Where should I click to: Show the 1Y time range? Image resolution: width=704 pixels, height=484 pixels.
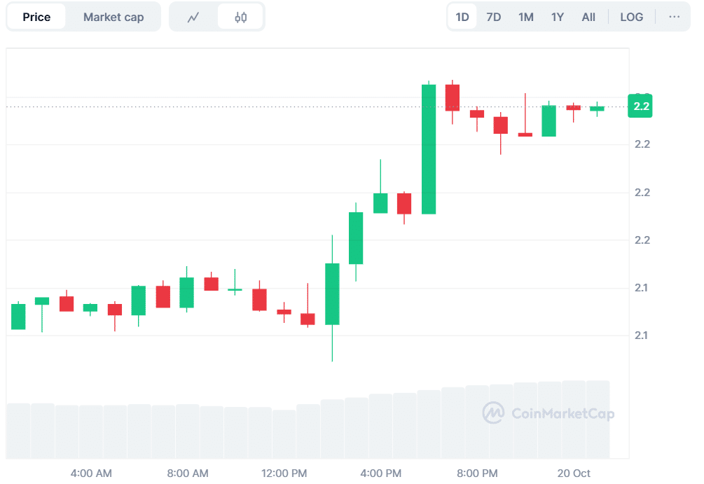pos(558,17)
